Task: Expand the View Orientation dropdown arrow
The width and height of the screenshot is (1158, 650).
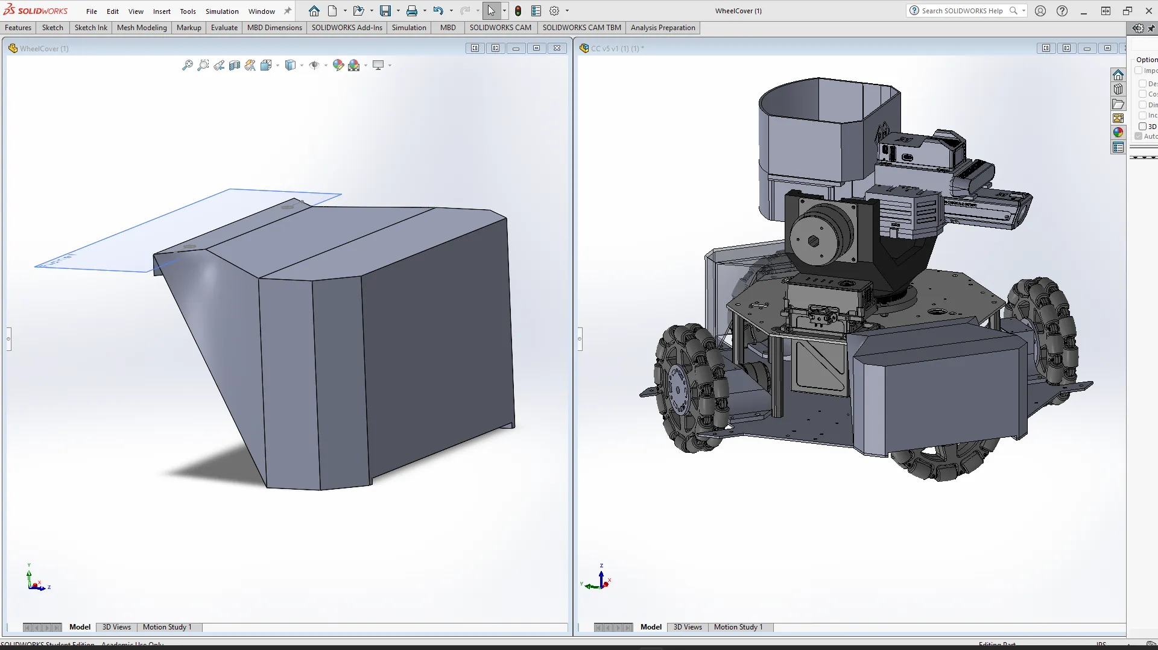Action: pos(277,65)
